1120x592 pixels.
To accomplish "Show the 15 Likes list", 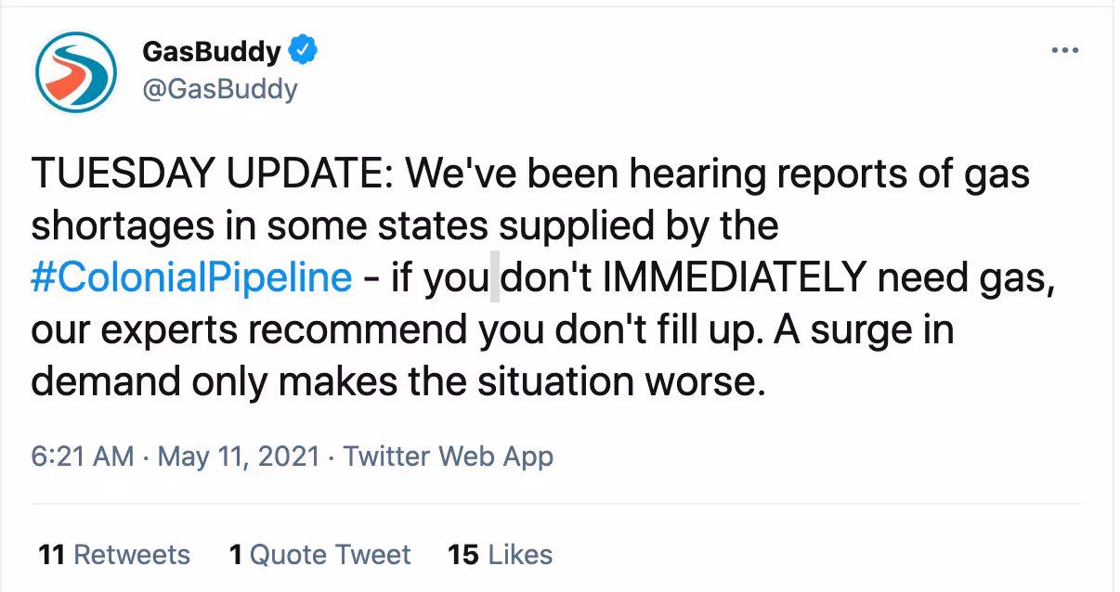I will tap(500, 555).
